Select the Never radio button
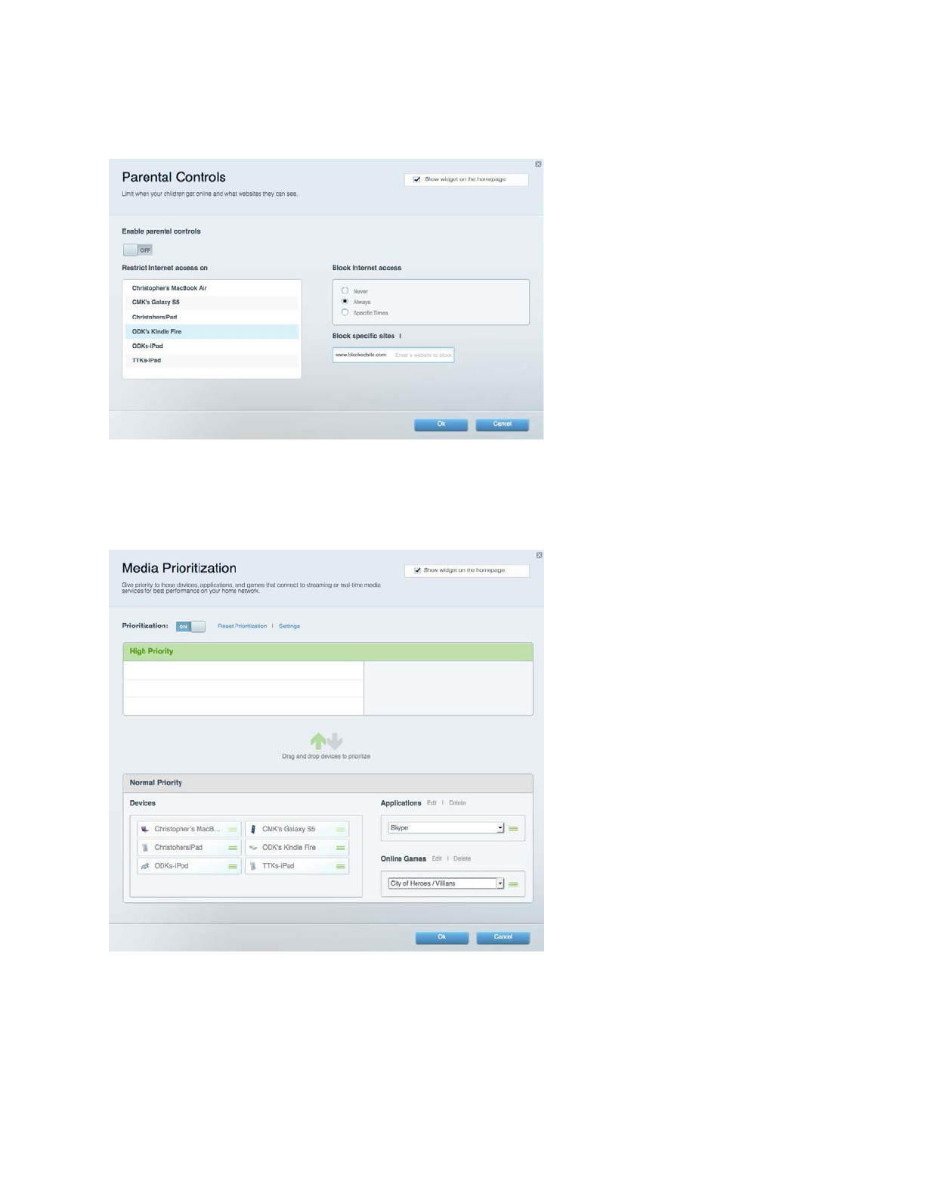This screenshot has height=1198, width=925. point(345,290)
